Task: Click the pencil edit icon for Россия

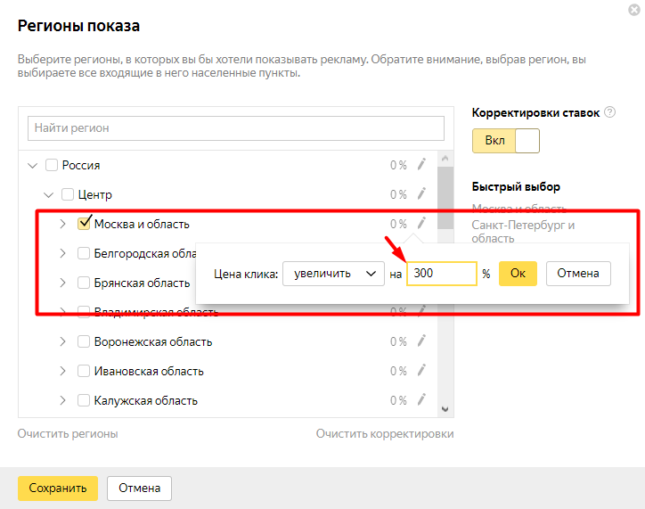Action: (x=422, y=164)
